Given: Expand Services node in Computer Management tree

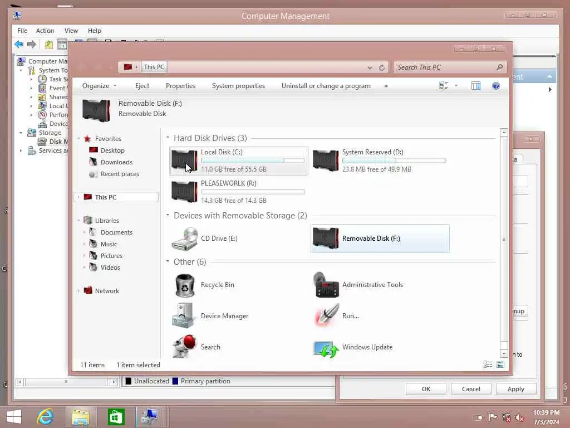Looking at the screenshot, I should pos(21,150).
